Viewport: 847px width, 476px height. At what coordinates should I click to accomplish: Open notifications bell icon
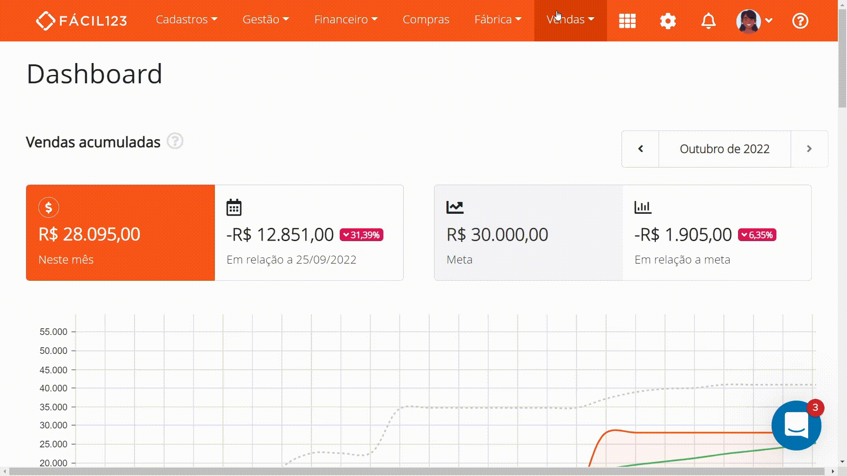pos(708,21)
